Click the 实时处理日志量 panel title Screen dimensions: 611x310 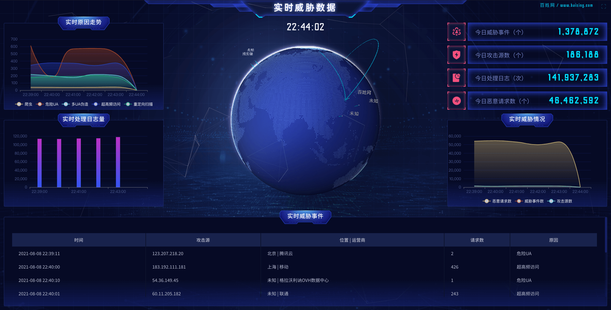pyautogui.click(x=83, y=119)
